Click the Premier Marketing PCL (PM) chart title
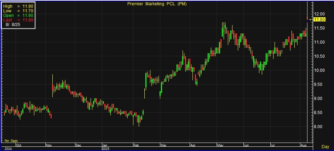 [x=157, y=4]
